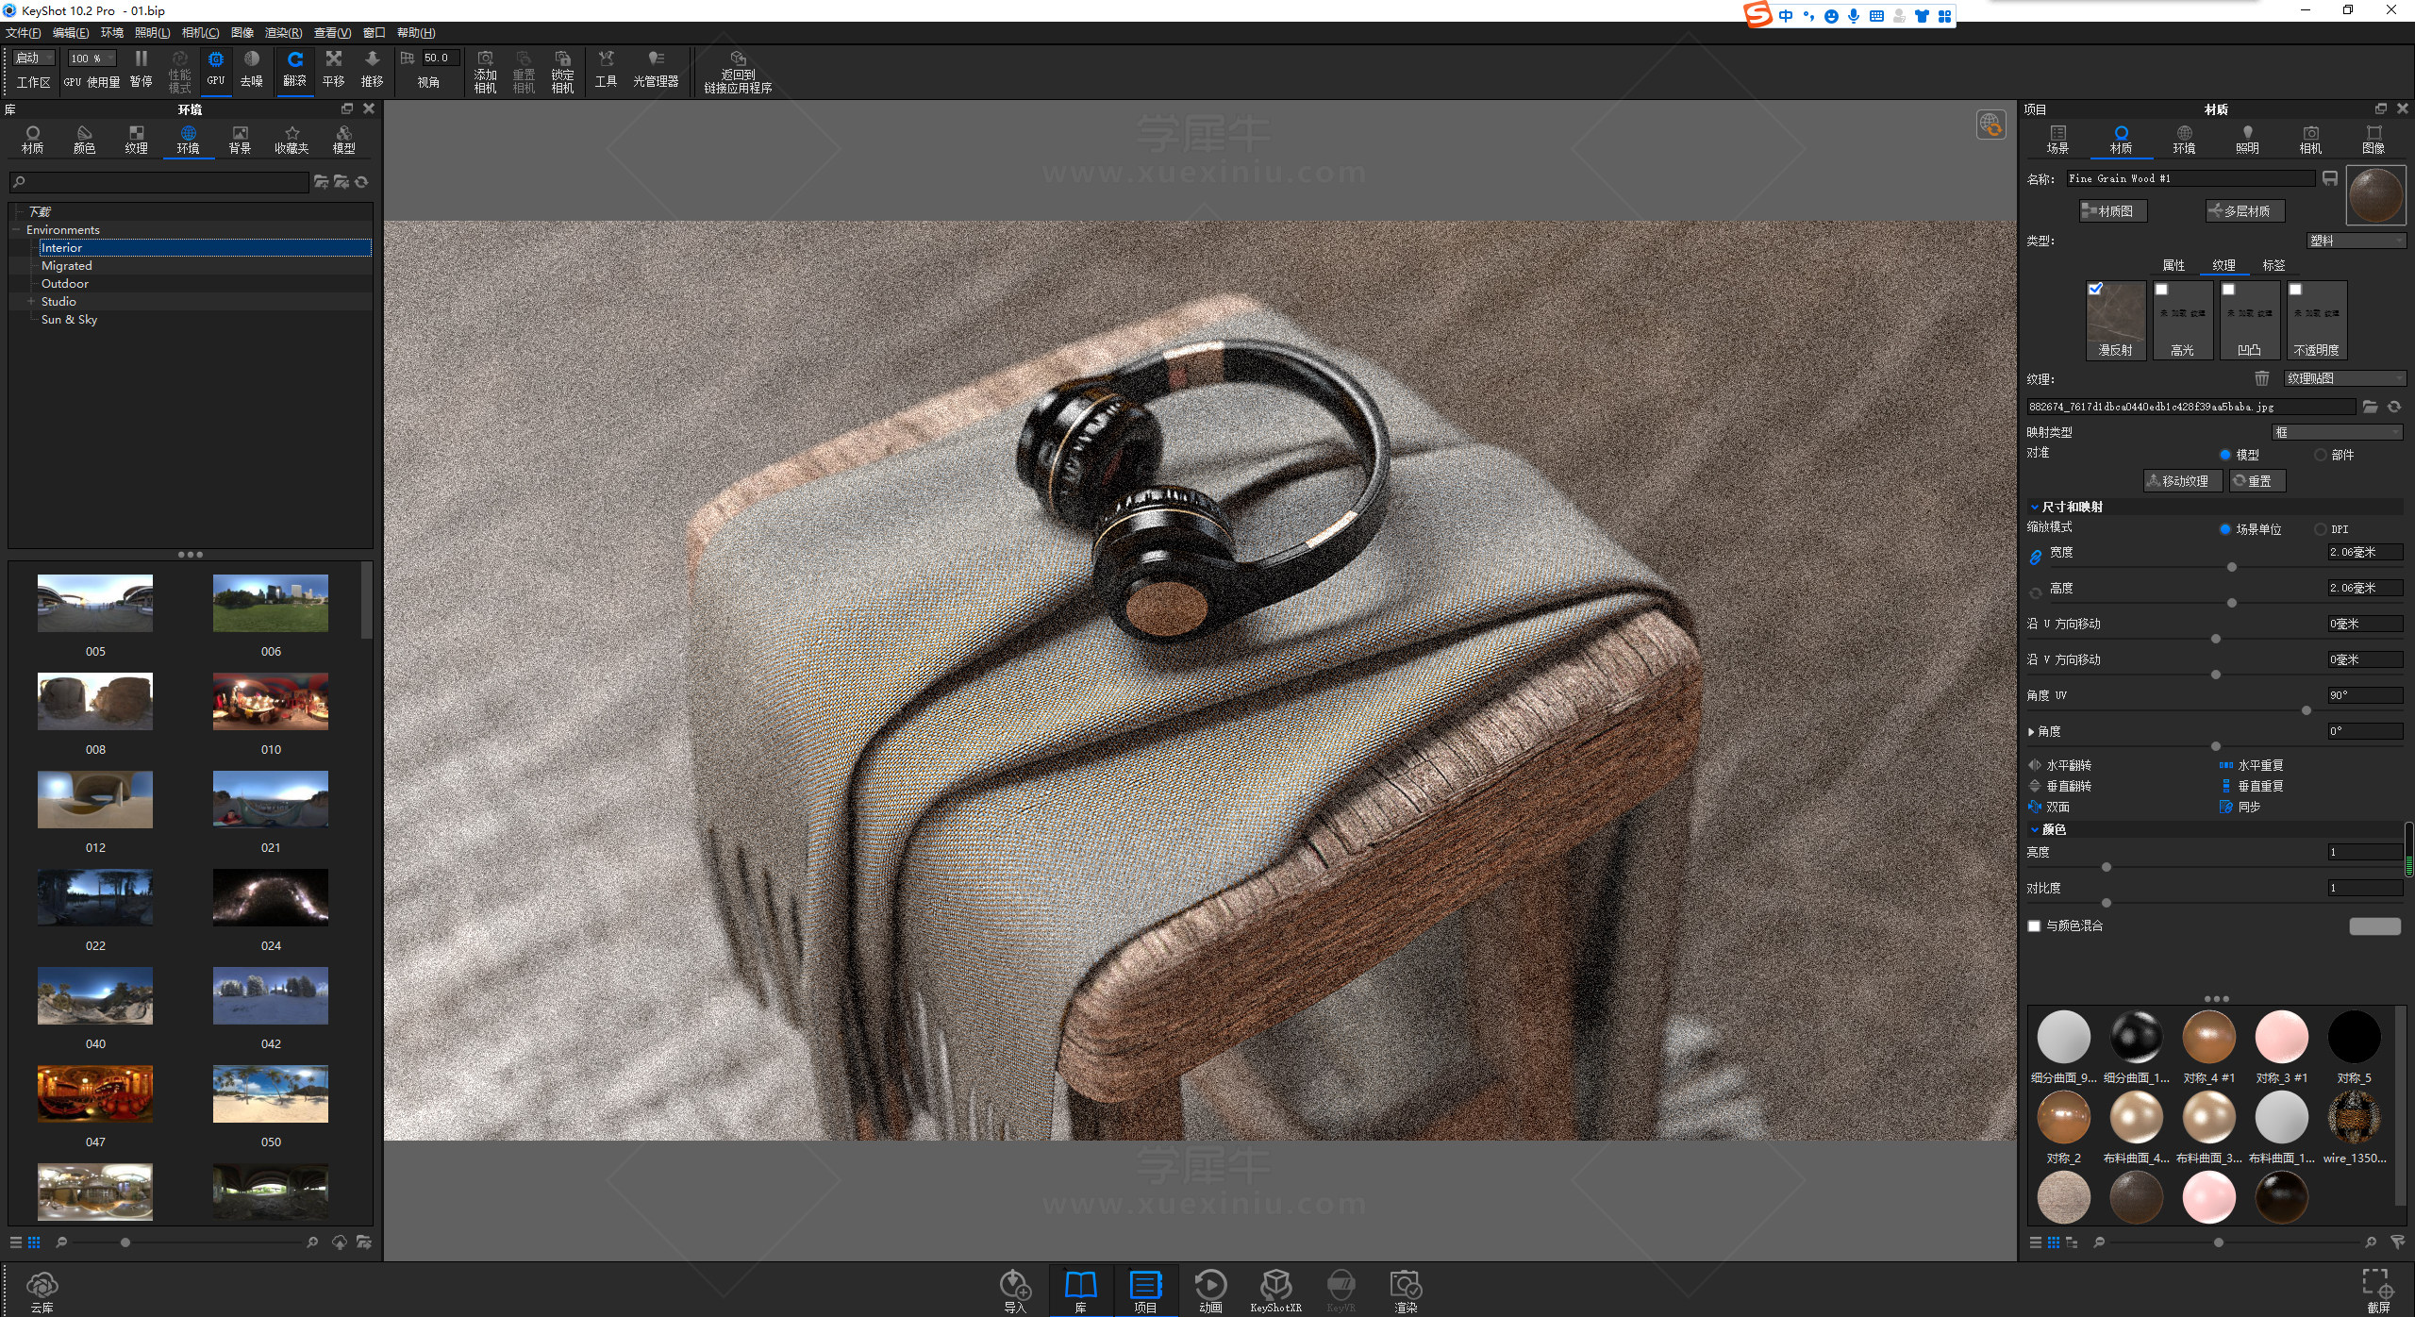Switch to project 场景 tab
Screen dimensions: 2415x1317
pos(2057,140)
